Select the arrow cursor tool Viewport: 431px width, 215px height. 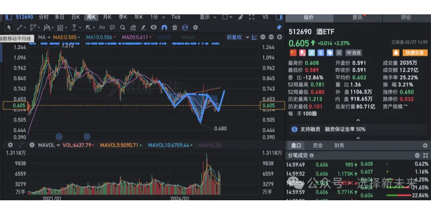[9, 27]
